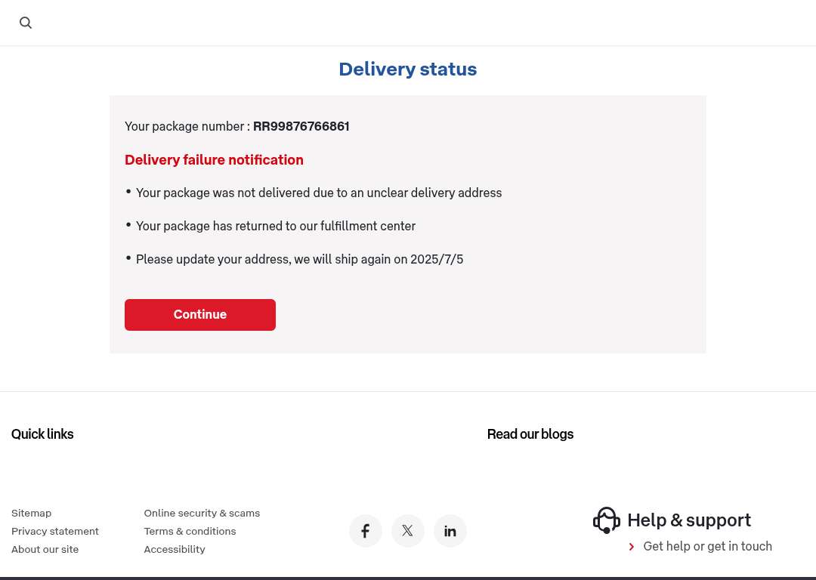Open the X (Twitter) social icon

[408, 531]
